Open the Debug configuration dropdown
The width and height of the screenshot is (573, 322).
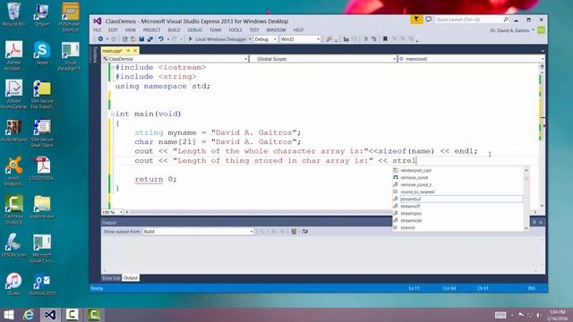coord(265,39)
